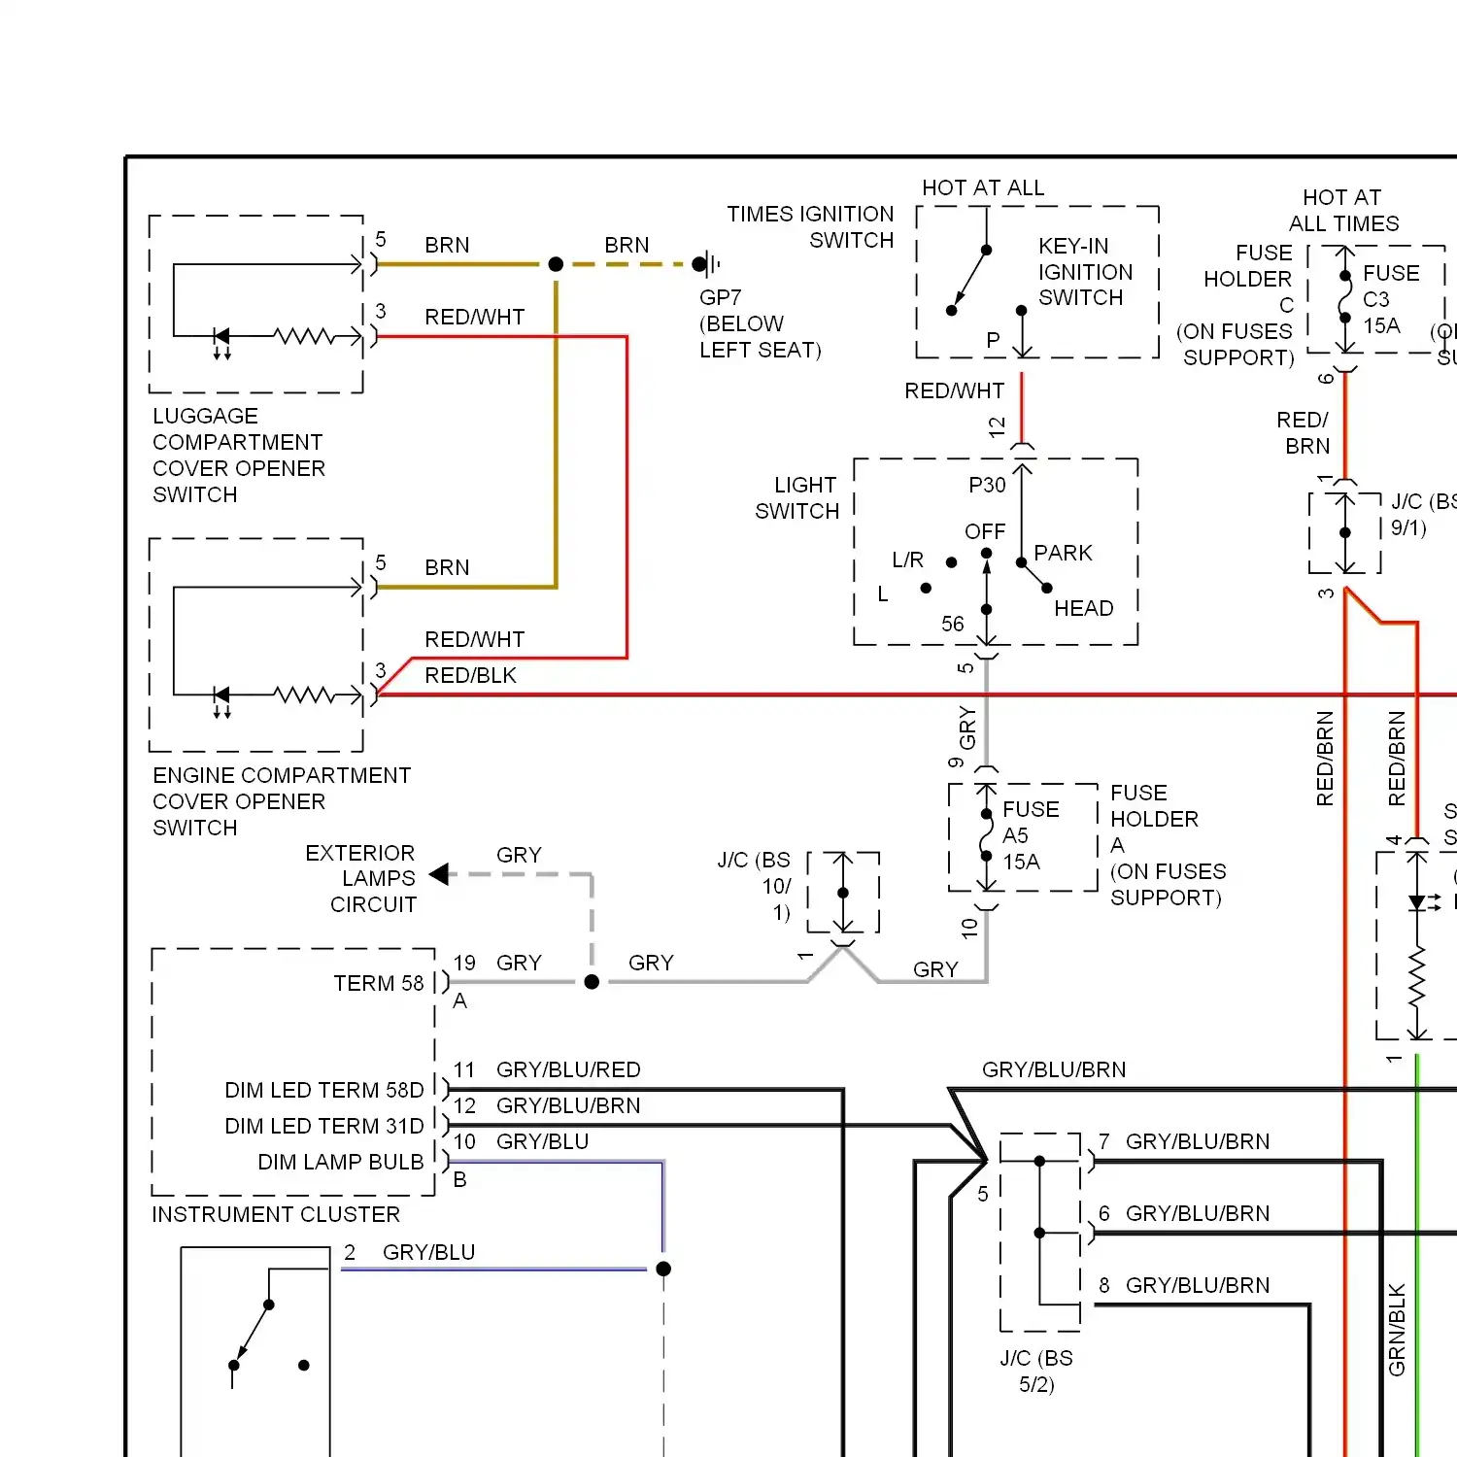1457x1457 pixels.
Task: Click the FUSE A5 15A label
Action: pyautogui.click(x=1031, y=835)
